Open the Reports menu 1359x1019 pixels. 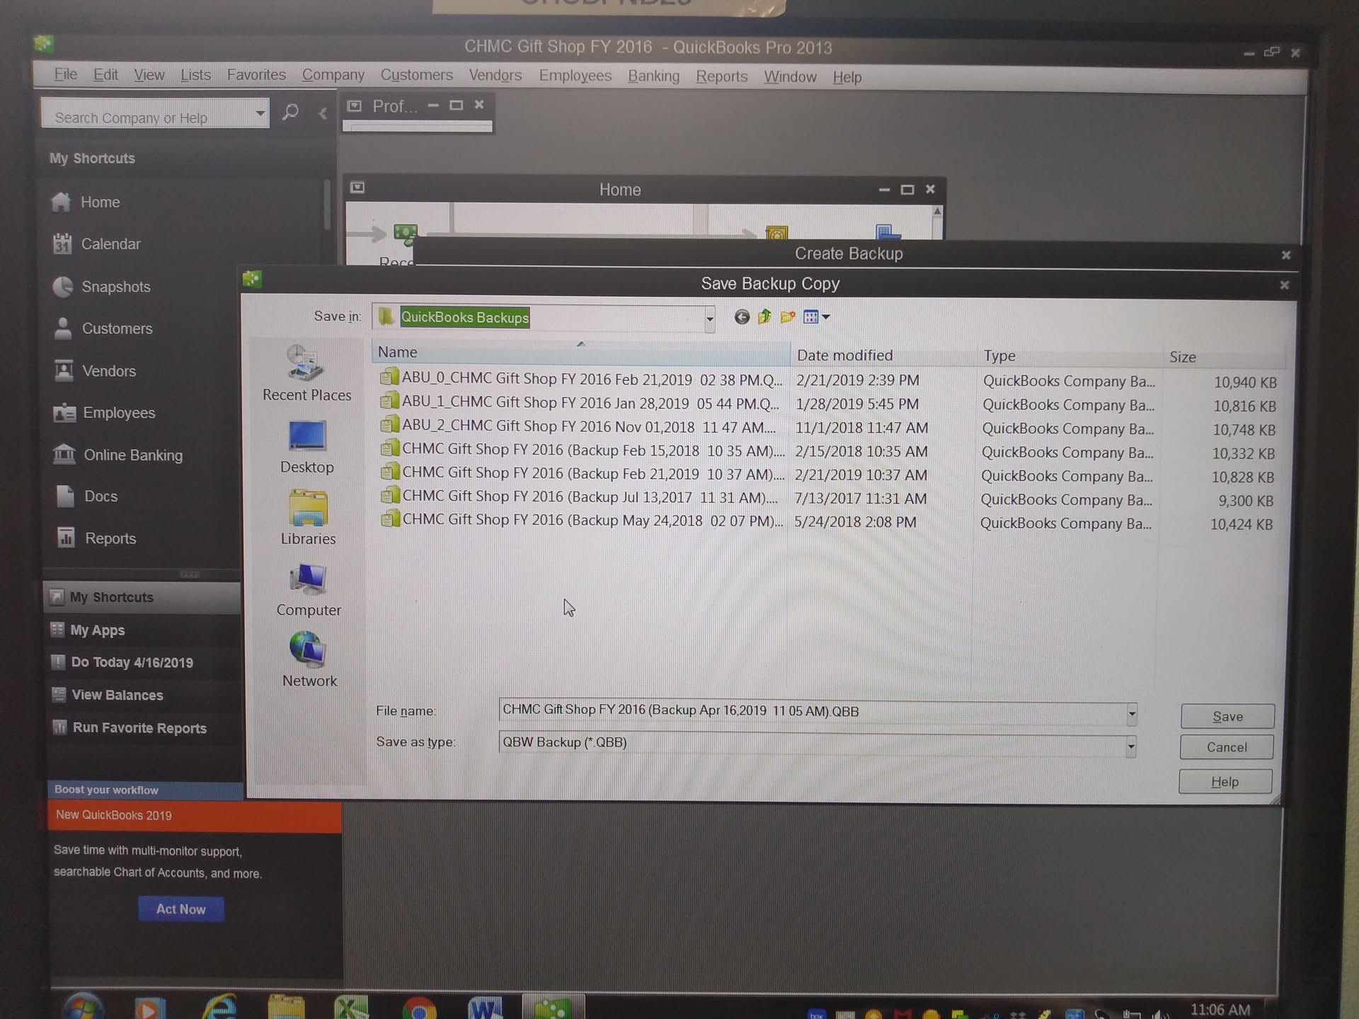point(721,76)
